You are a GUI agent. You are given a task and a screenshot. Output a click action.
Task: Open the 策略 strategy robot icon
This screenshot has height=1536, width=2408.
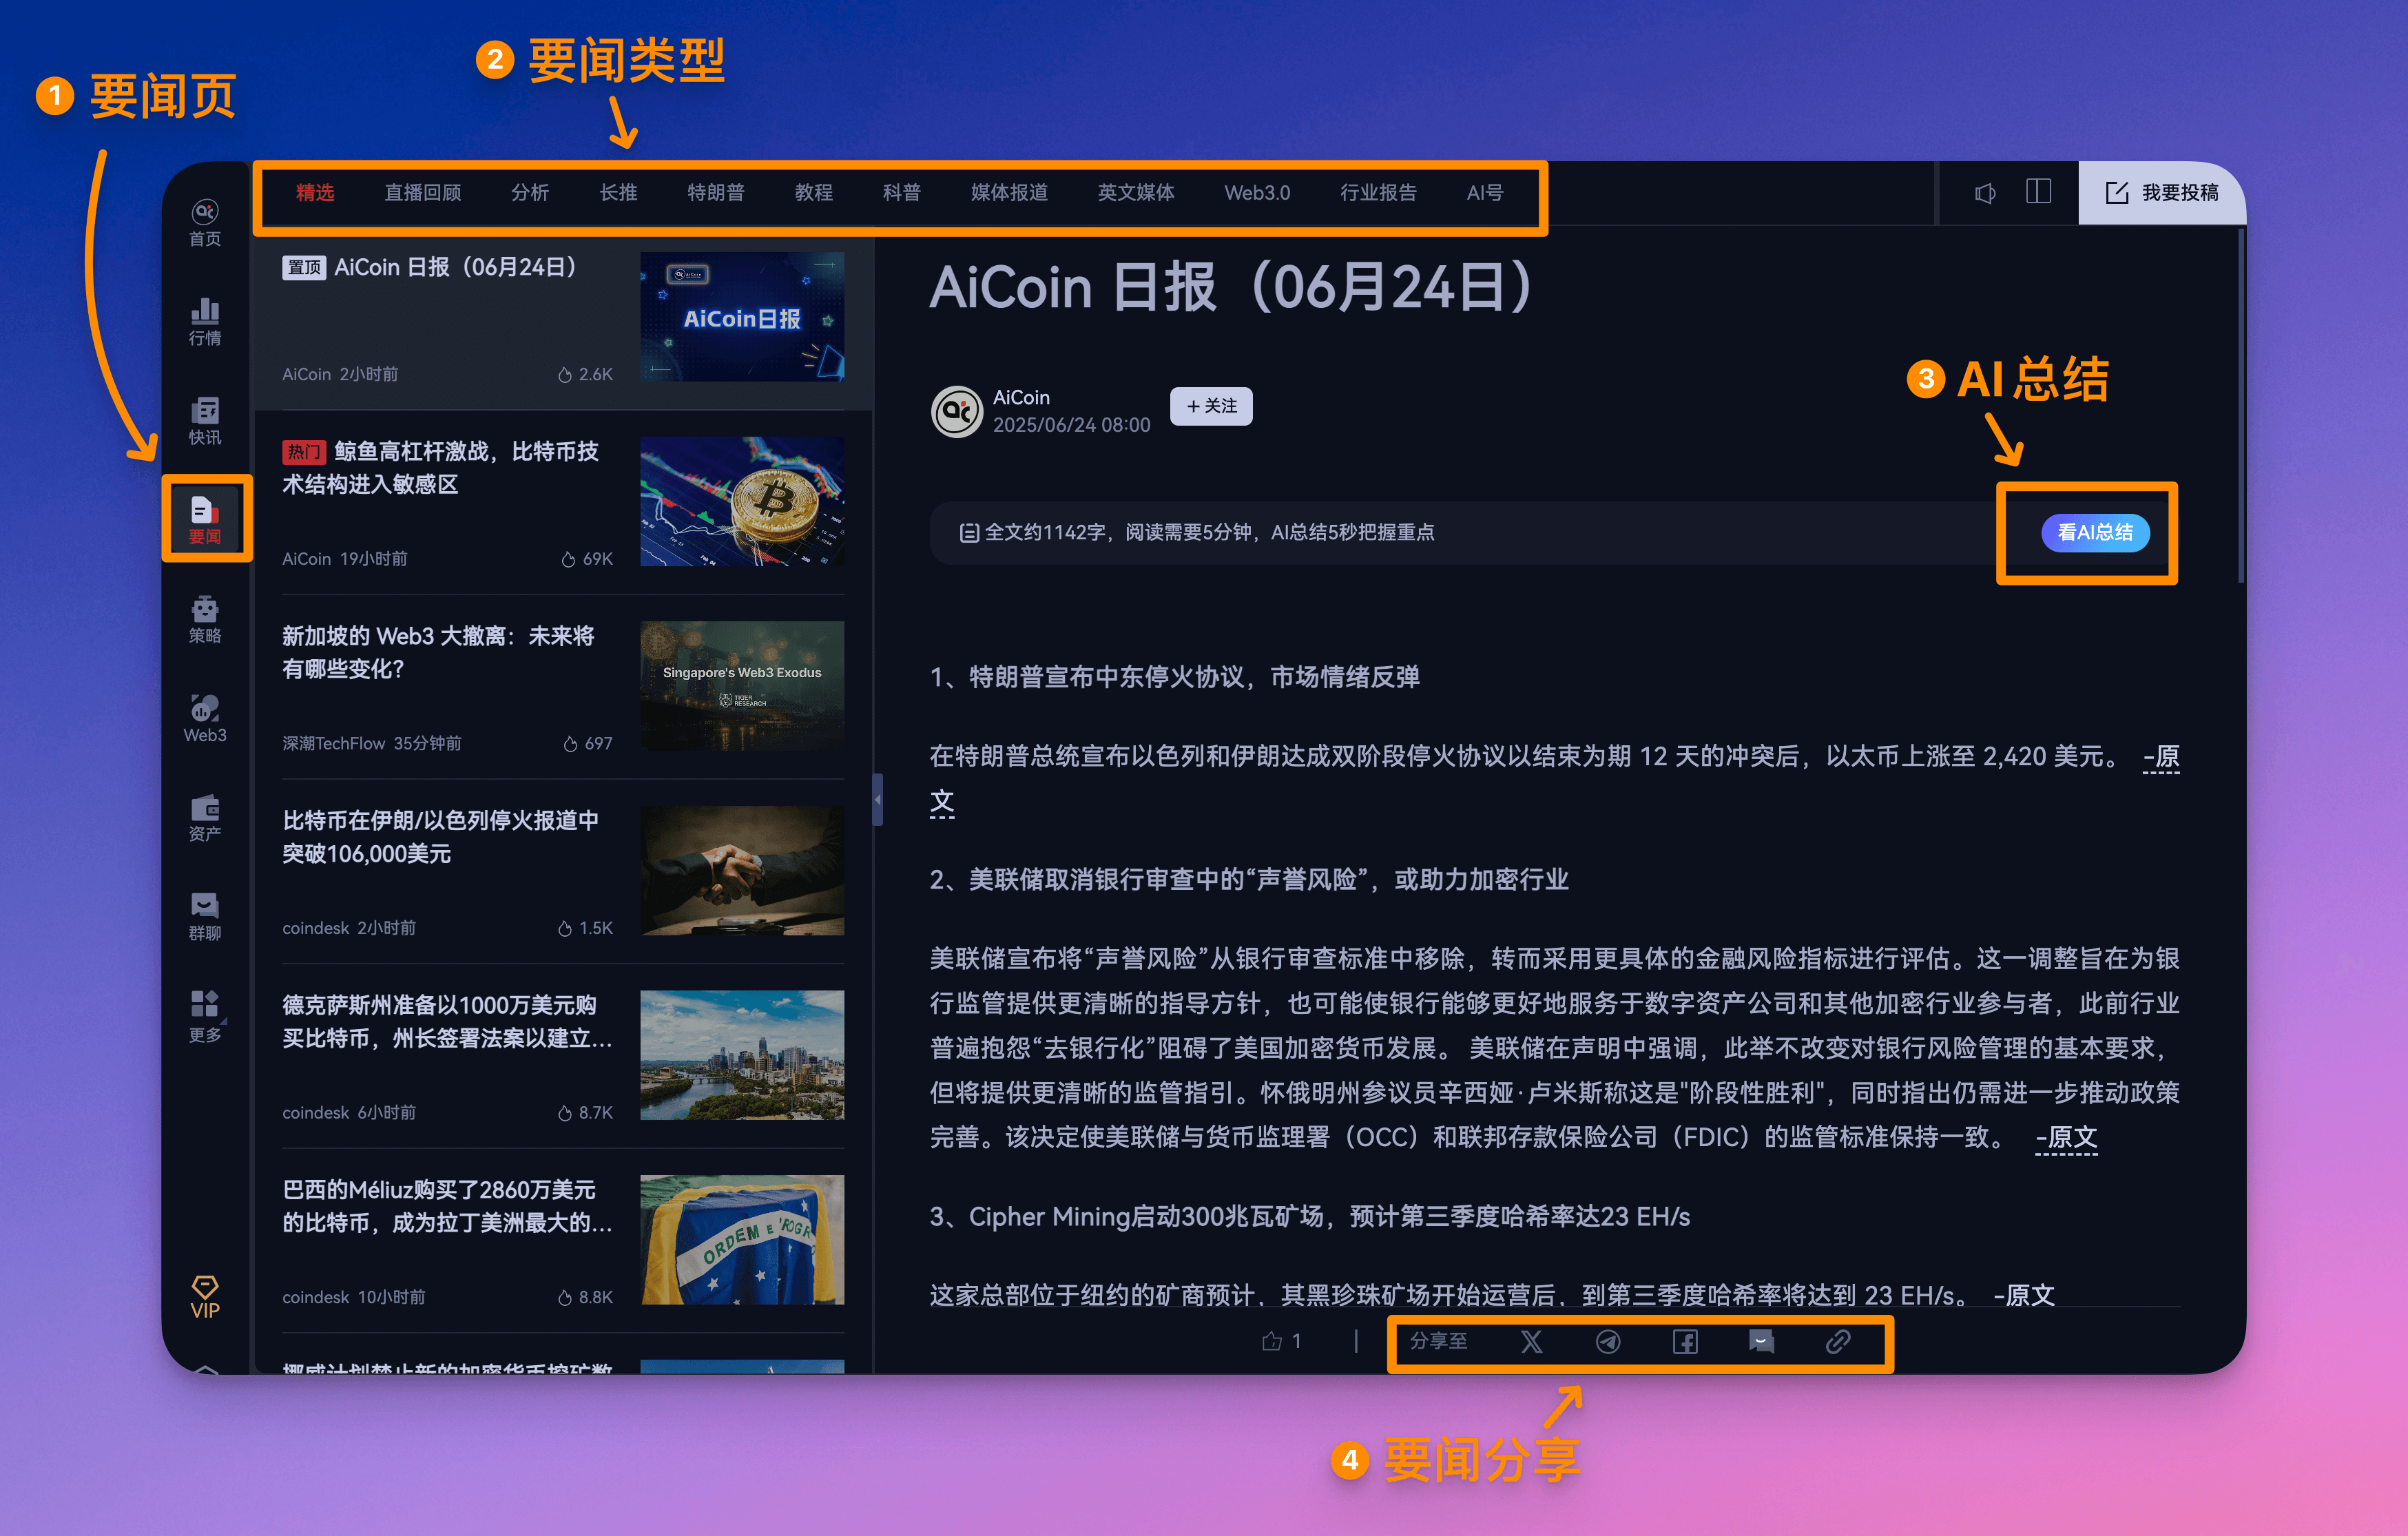pyautogui.click(x=205, y=619)
